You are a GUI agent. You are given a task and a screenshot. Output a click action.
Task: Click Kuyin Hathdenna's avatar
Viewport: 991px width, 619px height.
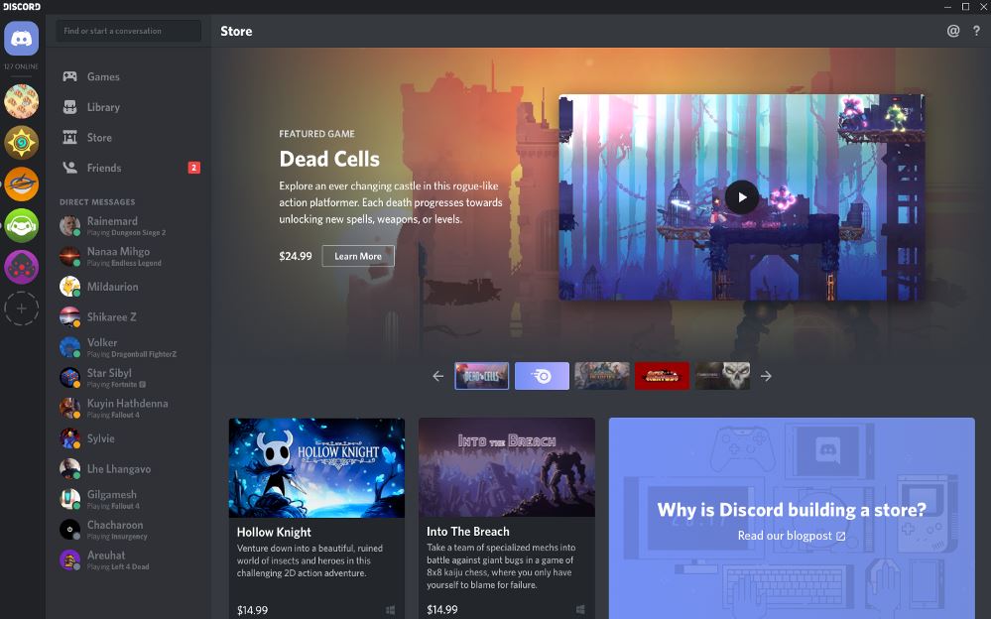69,408
